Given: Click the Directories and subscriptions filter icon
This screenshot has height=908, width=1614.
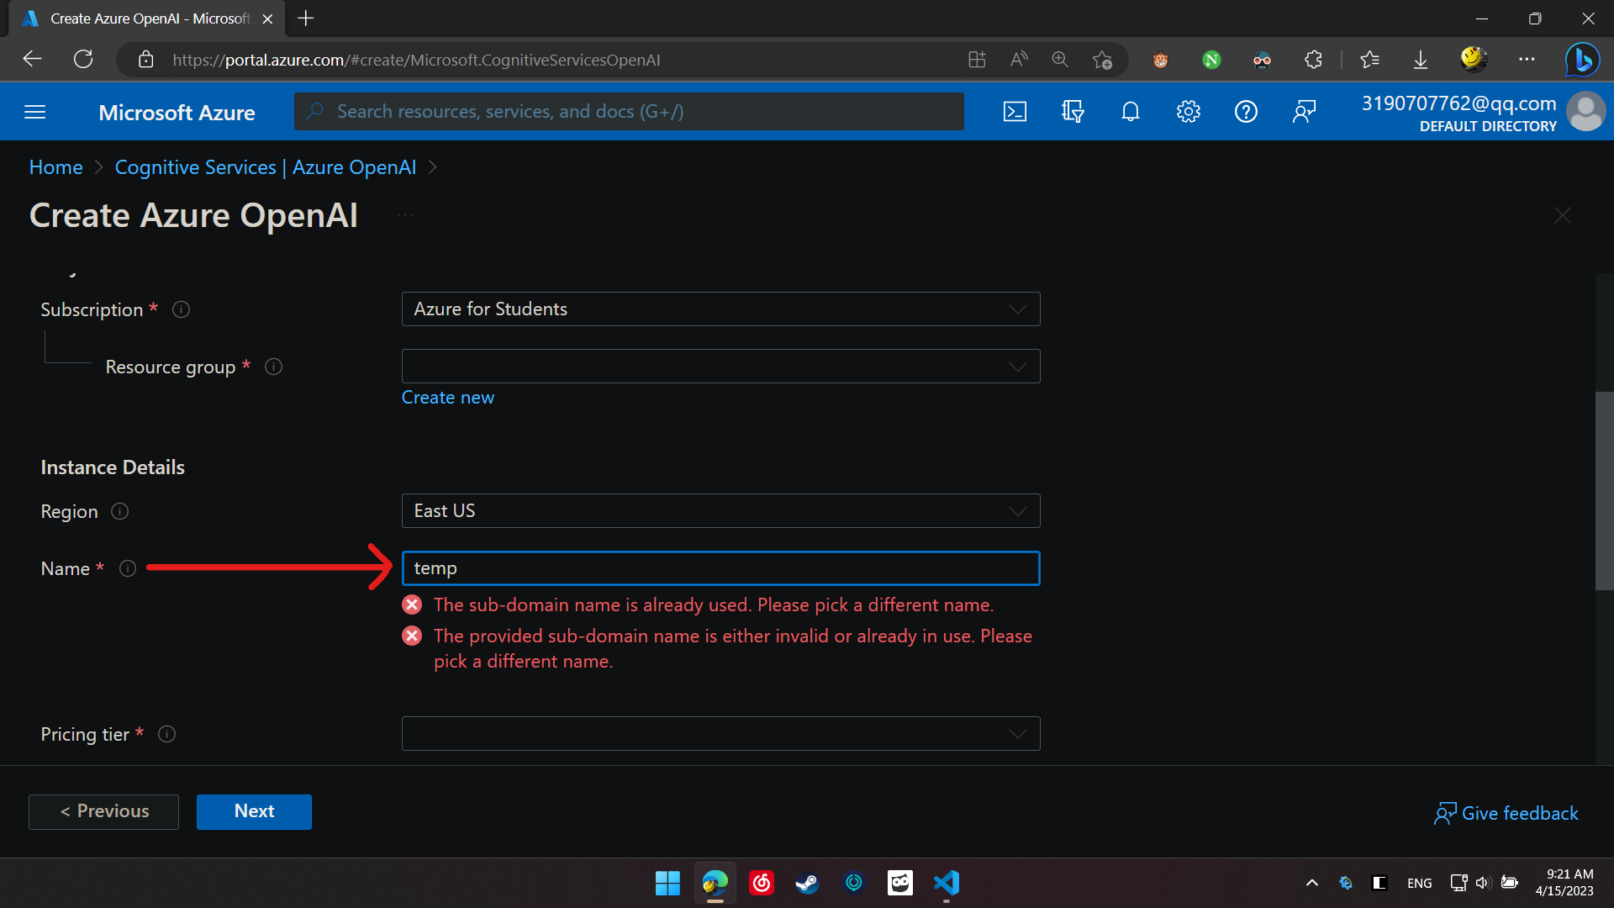Looking at the screenshot, I should (x=1073, y=112).
